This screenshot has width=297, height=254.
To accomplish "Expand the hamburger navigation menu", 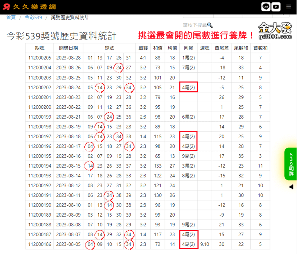I will point(289,7).
